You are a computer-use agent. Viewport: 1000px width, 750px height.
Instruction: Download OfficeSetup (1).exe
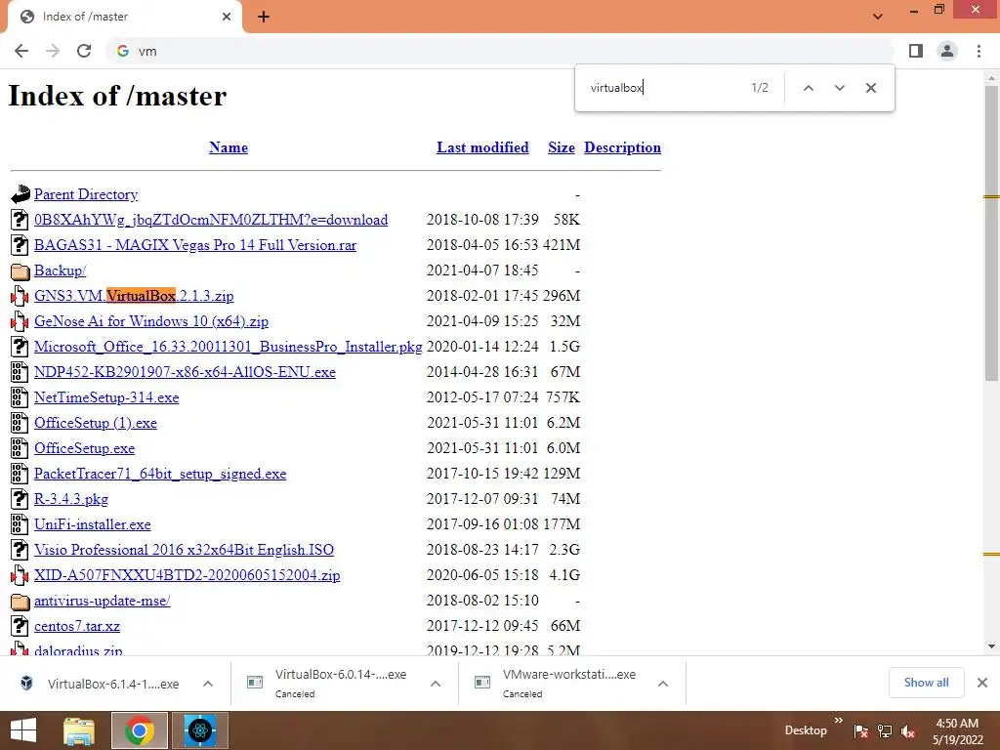[x=96, y=423]
